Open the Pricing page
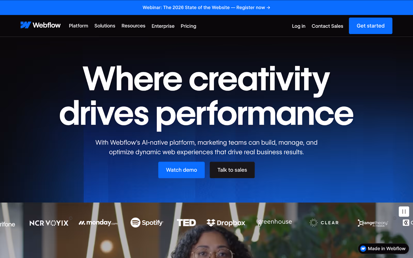This screenshot has height=258, width=413. coord(188,26)
